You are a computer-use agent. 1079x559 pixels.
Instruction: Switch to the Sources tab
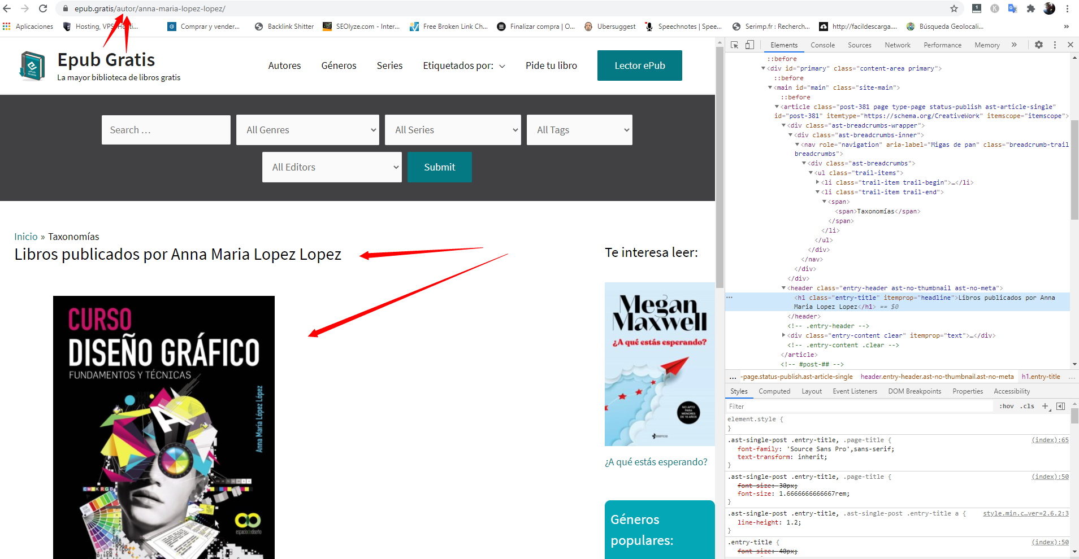coord(859,45)
